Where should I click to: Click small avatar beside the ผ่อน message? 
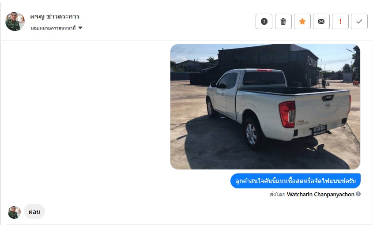tap(14, 212)
